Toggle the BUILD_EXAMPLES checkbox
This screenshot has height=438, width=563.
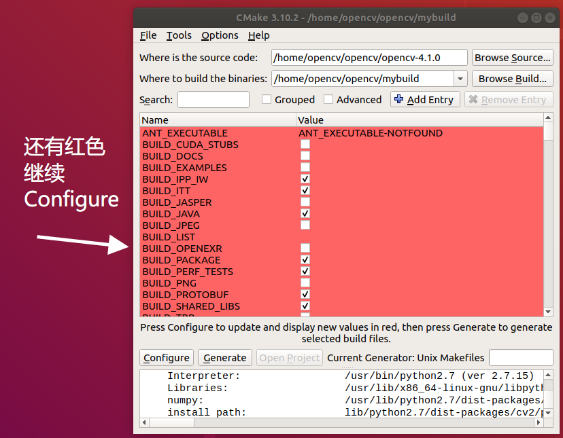pos(305,167)
